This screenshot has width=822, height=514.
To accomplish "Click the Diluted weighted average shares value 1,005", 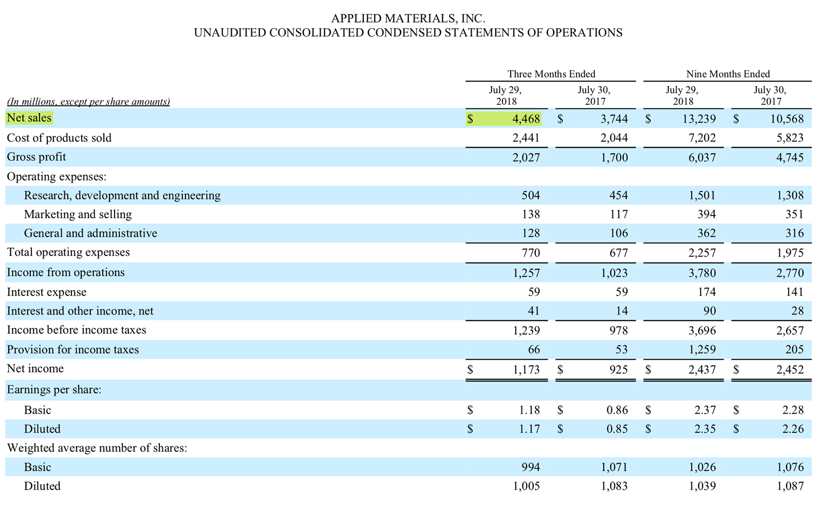I will (x=527, y=486).
